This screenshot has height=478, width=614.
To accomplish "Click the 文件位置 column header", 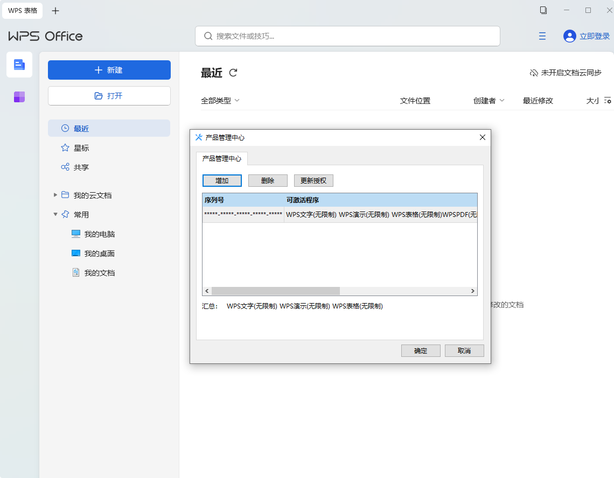I will (x=415, y=101).
